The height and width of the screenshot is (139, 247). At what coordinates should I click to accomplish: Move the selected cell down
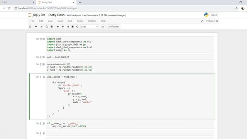click(x=63, y=27)
